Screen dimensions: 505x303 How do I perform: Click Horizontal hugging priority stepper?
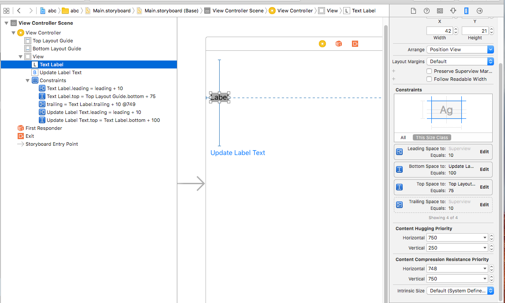point(491,238)
